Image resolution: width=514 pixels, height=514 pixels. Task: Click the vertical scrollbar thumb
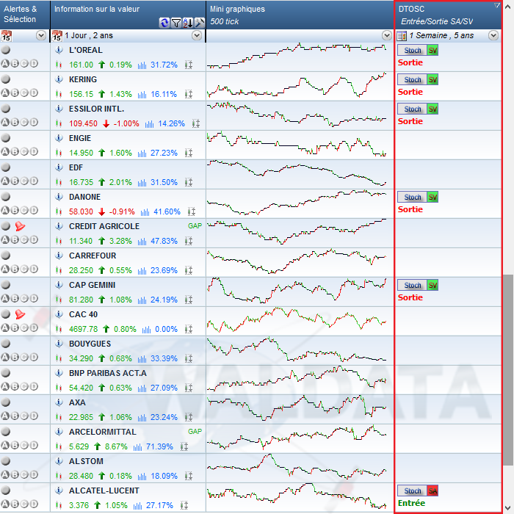coord(508,370)
